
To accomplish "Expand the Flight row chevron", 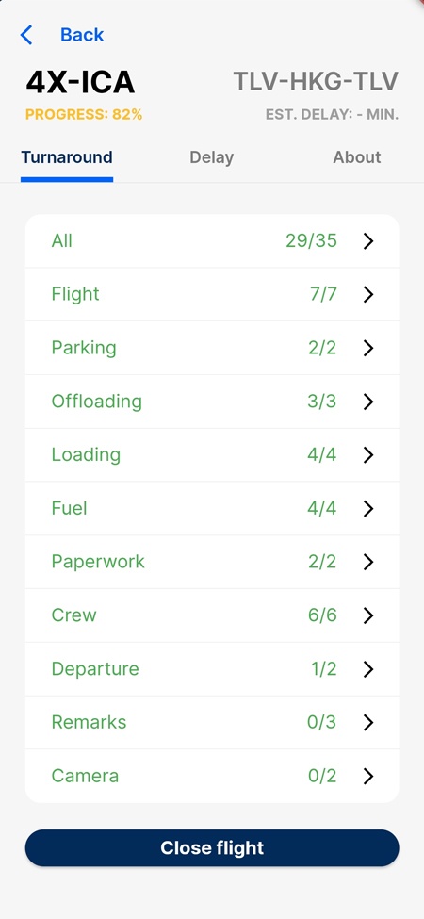I will point(367,294).
